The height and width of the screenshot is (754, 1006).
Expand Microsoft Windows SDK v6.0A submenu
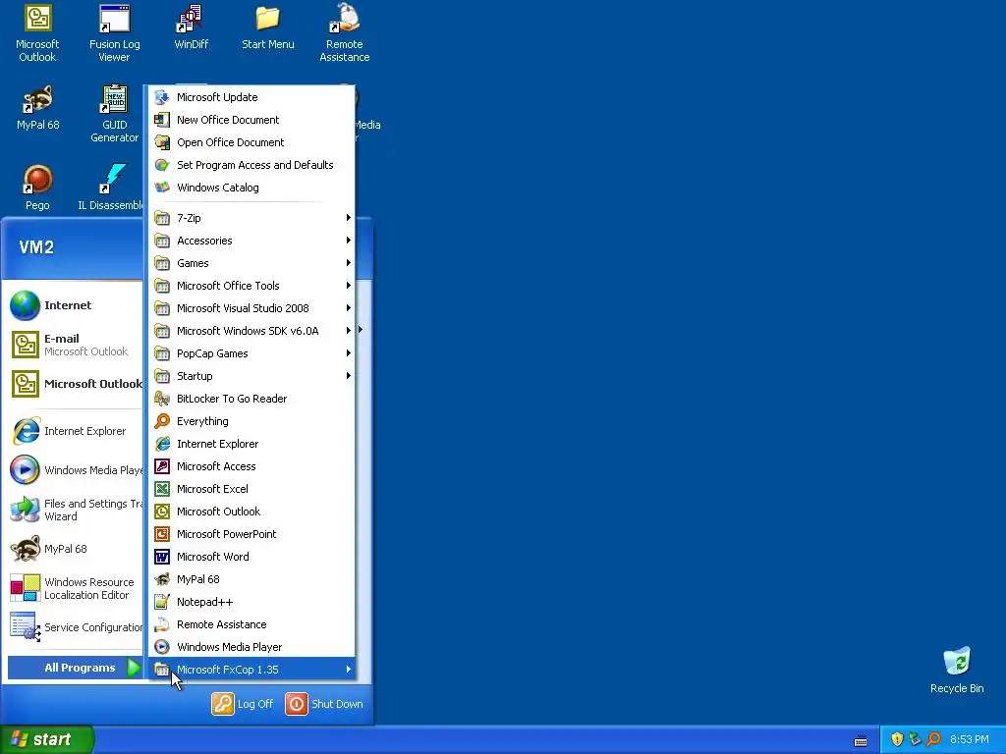tap(251, 331)
